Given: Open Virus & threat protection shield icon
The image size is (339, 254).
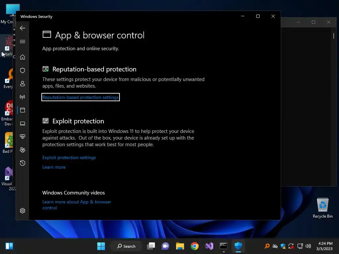Looking at the screenshot, I should (23, 70).
